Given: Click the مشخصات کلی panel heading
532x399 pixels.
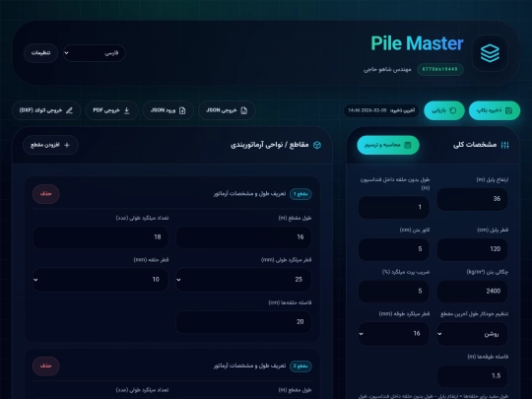Looking at the screenshot, I should click(475, 145).
